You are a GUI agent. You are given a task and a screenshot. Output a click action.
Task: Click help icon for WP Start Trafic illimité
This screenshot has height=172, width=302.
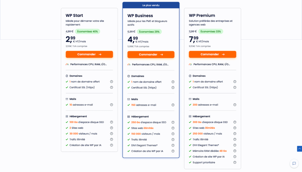(x=111, y=140)
